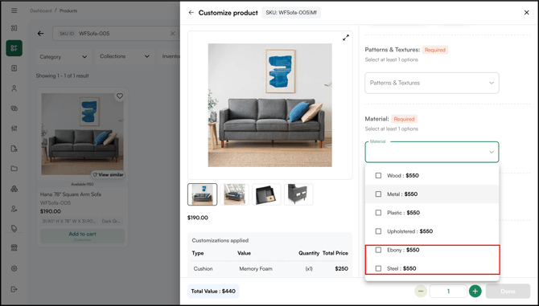Click the main sofa product image
Screen dimensions: 539x306
coord(269,105)
